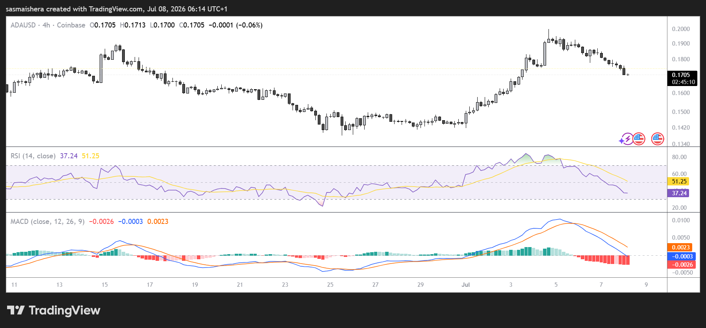Click the 15 label on the date axis
The height and width of the screenshot is (328, 706).
[x=105, y=285]
